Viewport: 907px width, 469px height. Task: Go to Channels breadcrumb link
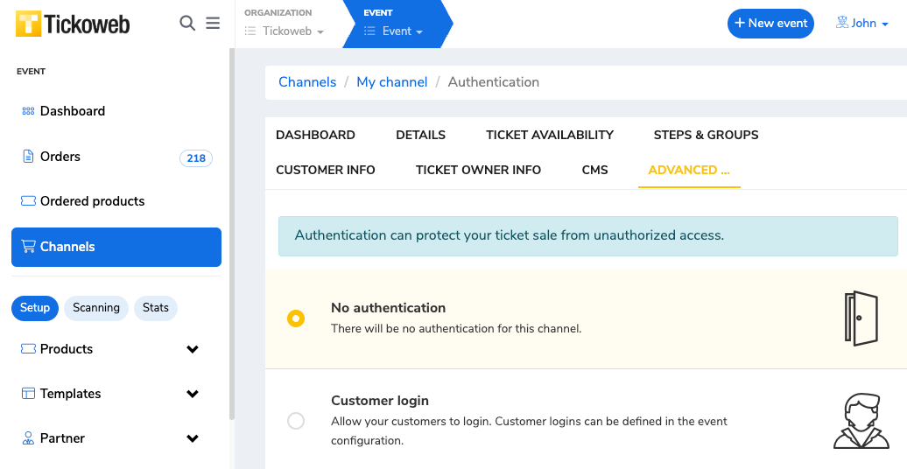click(307, 82)
